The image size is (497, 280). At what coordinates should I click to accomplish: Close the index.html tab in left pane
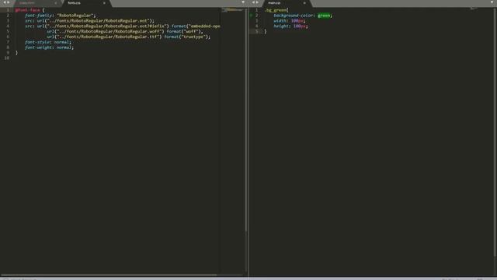(55, 3)
